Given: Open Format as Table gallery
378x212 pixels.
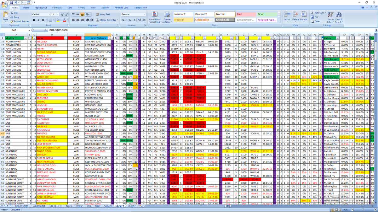Looking at the screenshot, I should point(167,17).
